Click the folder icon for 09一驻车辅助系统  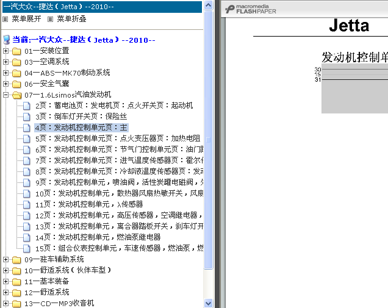click(16, 259)
